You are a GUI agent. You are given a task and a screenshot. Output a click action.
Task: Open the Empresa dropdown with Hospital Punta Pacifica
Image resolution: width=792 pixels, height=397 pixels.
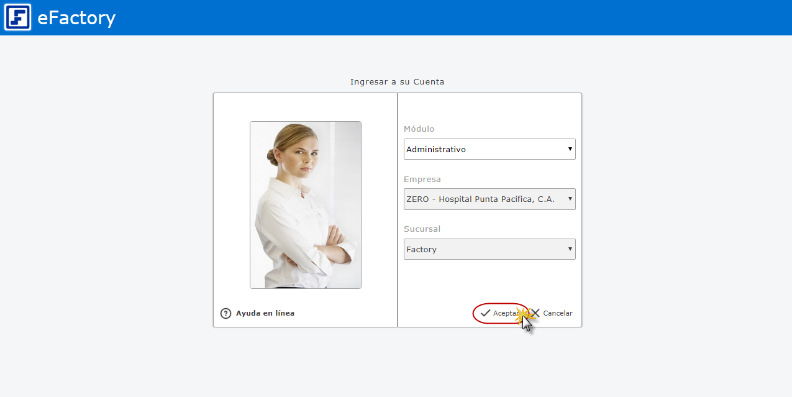tap(485, 199)
